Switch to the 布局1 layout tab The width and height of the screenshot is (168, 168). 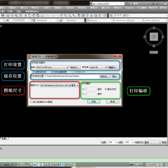pos(4,139)
